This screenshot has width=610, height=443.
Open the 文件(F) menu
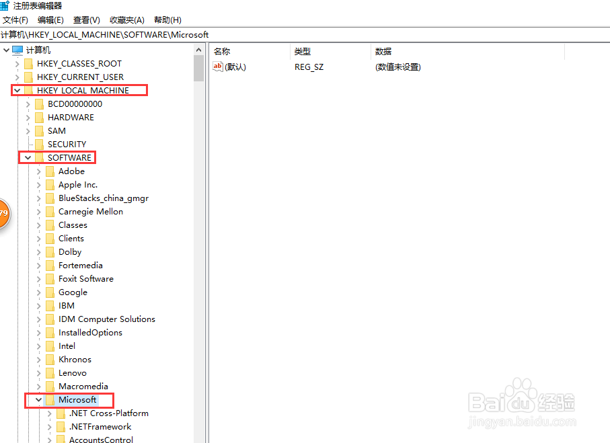tap(15, 20)
